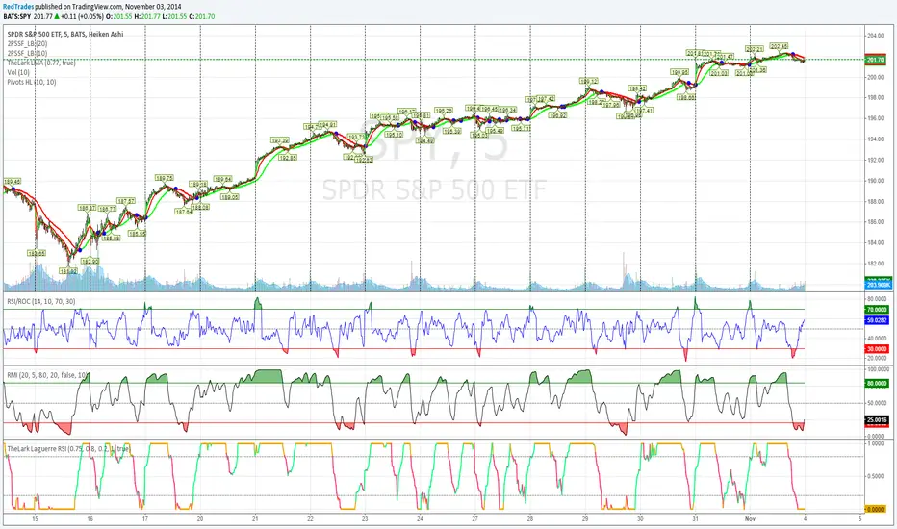This screenshot has height=529, width=897.
Task: Click the close value C:201.70
Action: (202, 16)
